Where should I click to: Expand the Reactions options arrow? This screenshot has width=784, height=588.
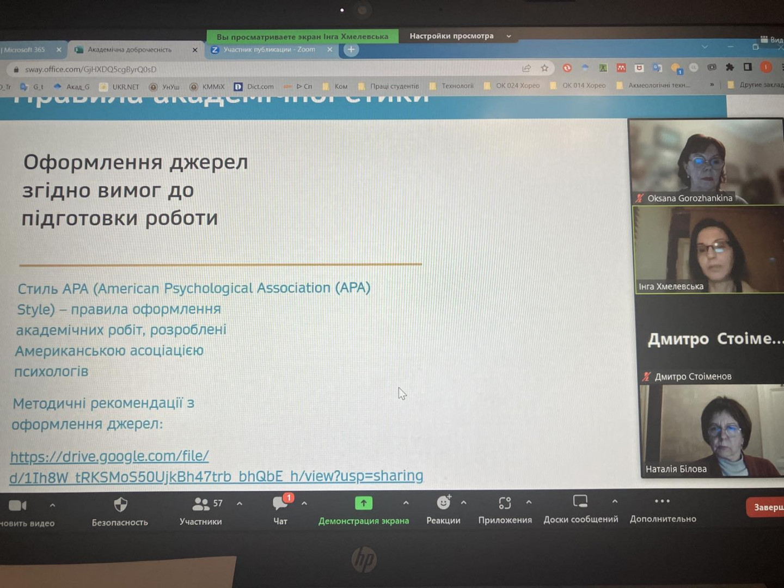(x=464, y=502)
